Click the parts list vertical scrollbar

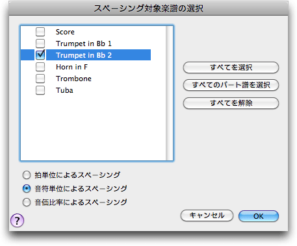point(169,93)
